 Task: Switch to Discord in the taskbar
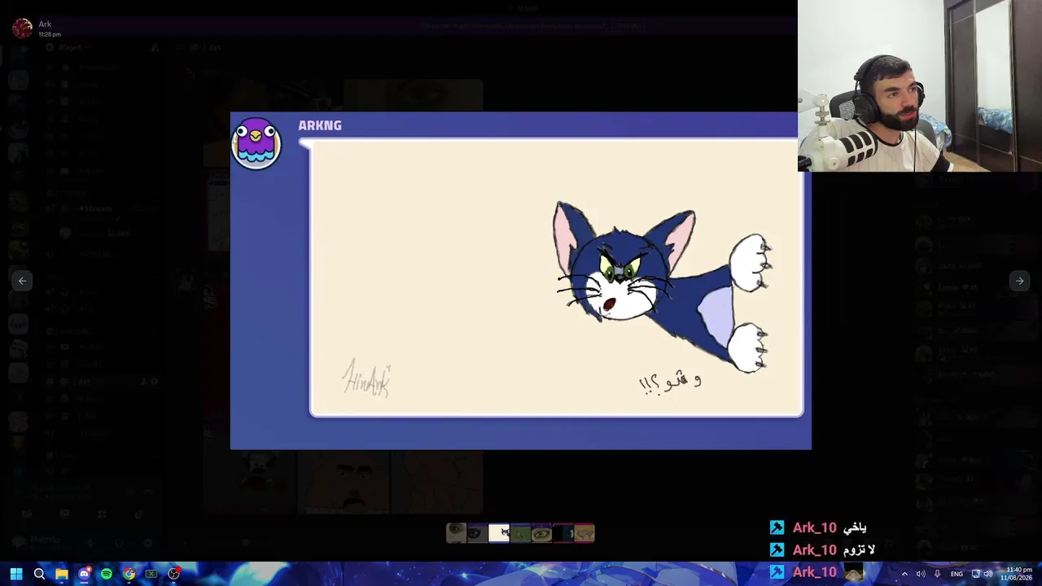click(84, 574)
